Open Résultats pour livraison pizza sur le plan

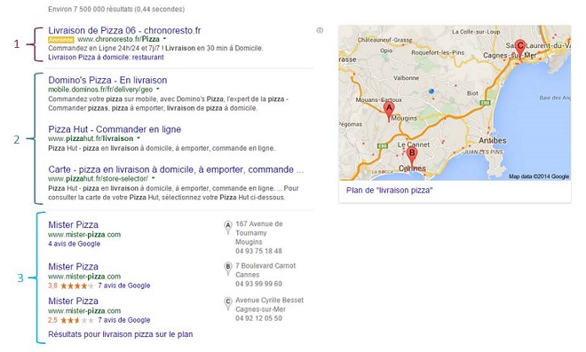[121, 334]
